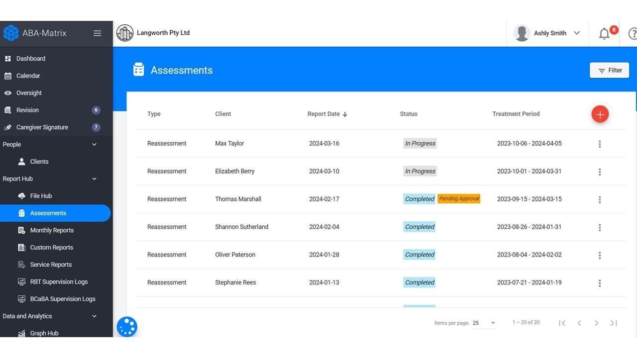Click the Filter button
Screen dimensions: 637x358
point(609,70)
